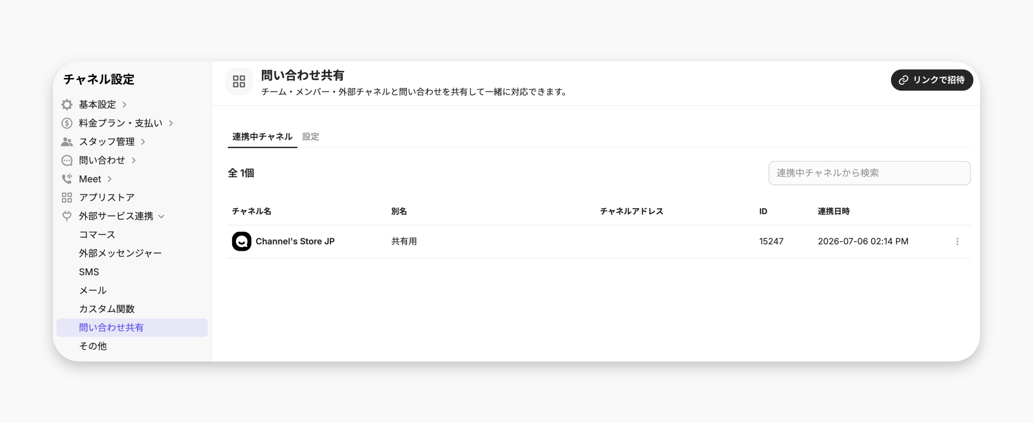Select the 問い合わせ共有 sidebar item

[132, 327]
